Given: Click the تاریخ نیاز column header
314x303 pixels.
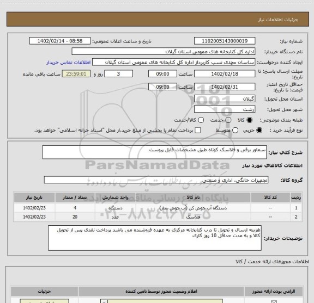Looking at the screenshot, I should pyautogui.click(x=34, y=197).
